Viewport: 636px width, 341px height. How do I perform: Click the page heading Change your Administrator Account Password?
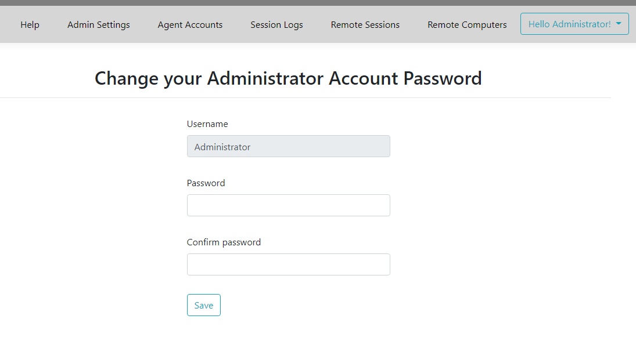coord(289,78)
